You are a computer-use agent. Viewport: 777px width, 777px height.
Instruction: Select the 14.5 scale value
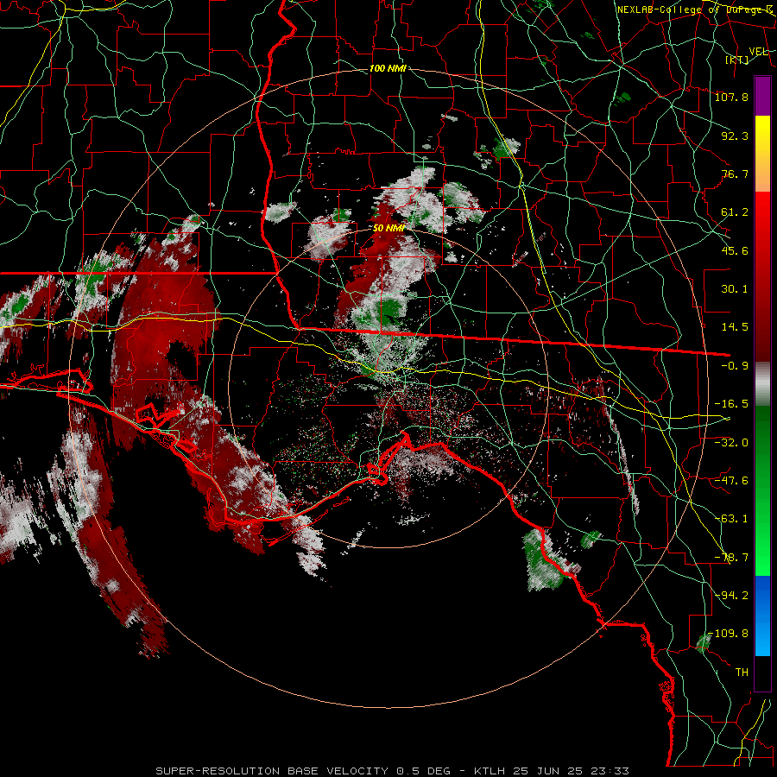pos(735,327)
